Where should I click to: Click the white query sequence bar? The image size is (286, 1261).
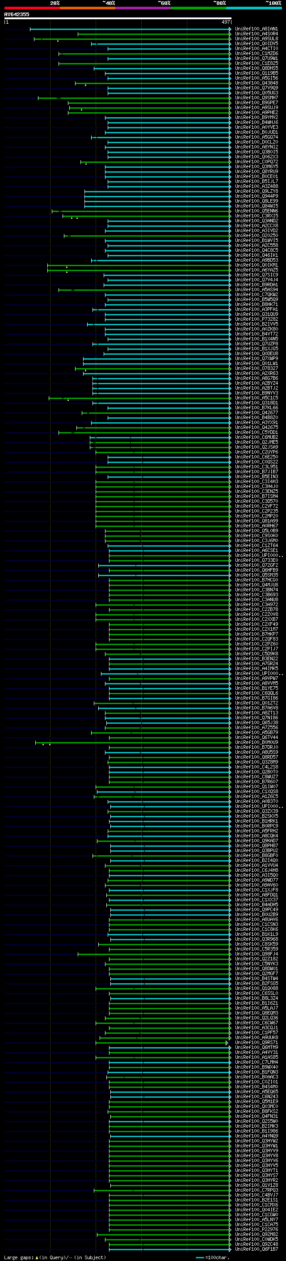pyautogui.click(x=118, y=18)
